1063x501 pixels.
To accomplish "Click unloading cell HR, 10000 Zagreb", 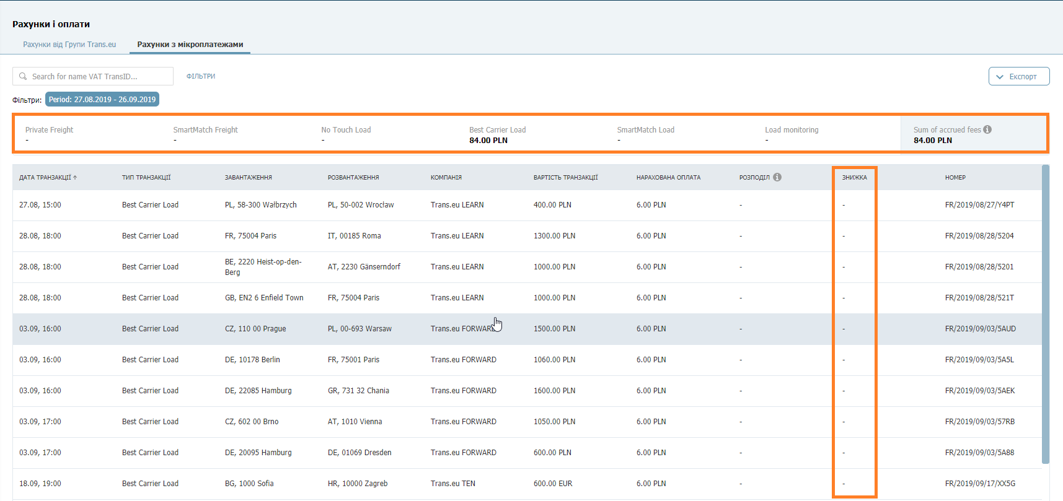I will click(358, 484).
